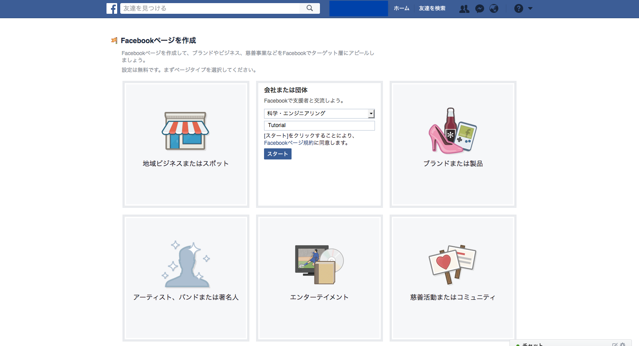Image resolution: width=639 pixels, height=346 pixels.
Task: Choose 地域ビジネスまたはスポット label
Action: pyautogui.click(x=186, y=163)
